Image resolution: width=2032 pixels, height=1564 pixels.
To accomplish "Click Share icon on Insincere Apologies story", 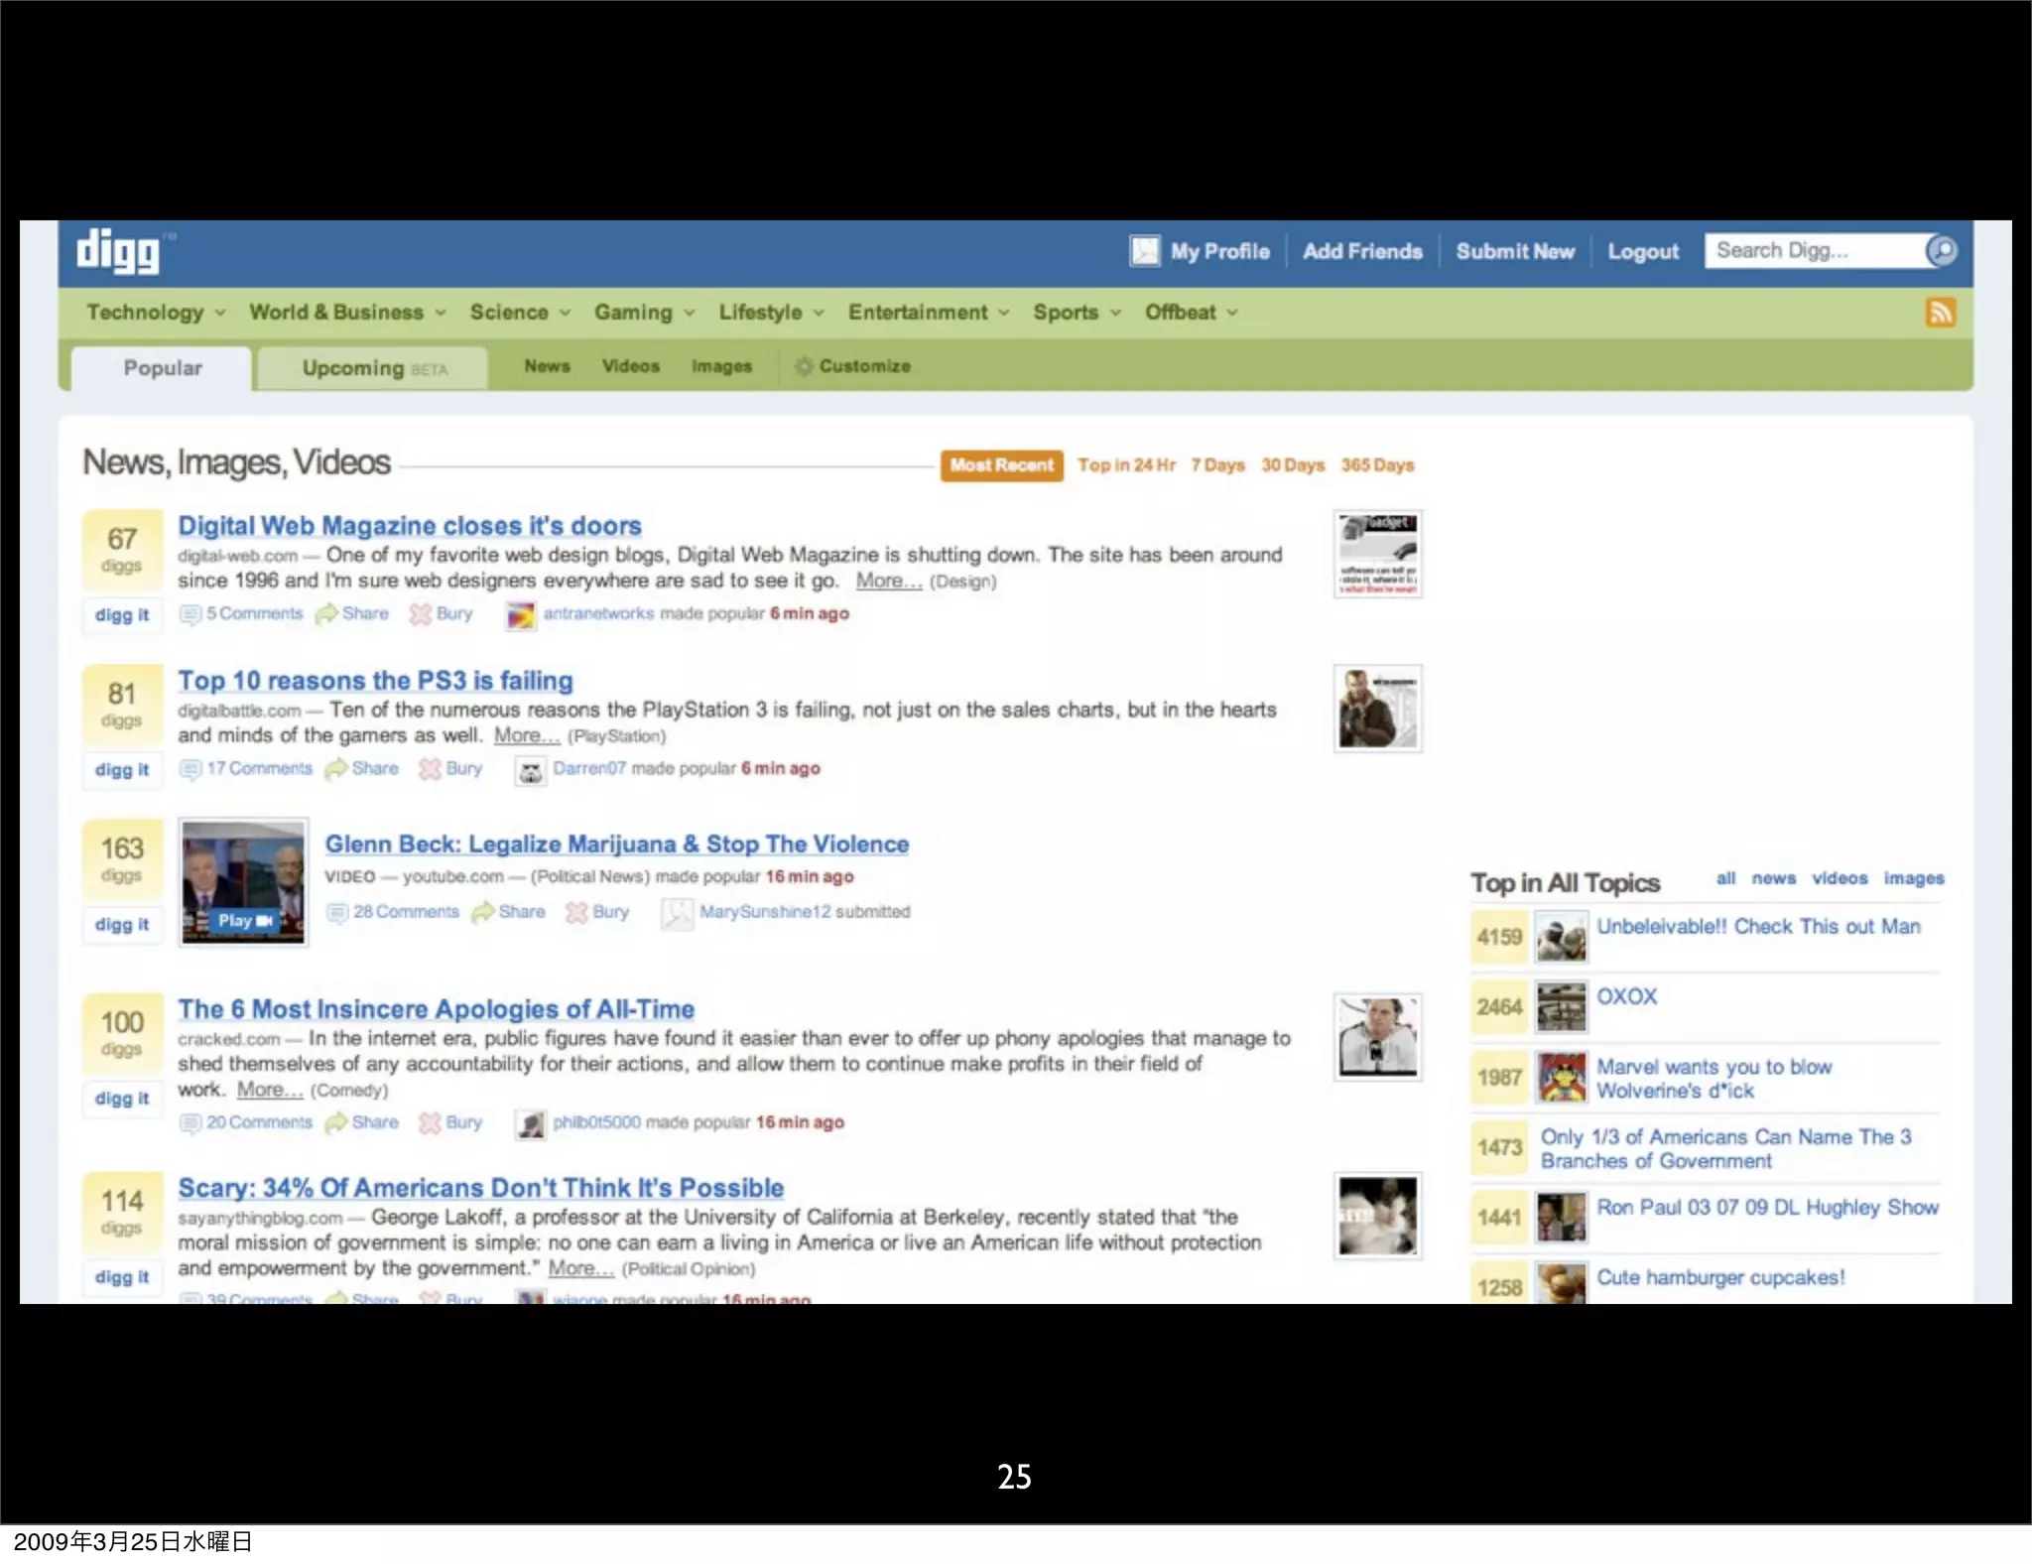I will (335, 1122).
